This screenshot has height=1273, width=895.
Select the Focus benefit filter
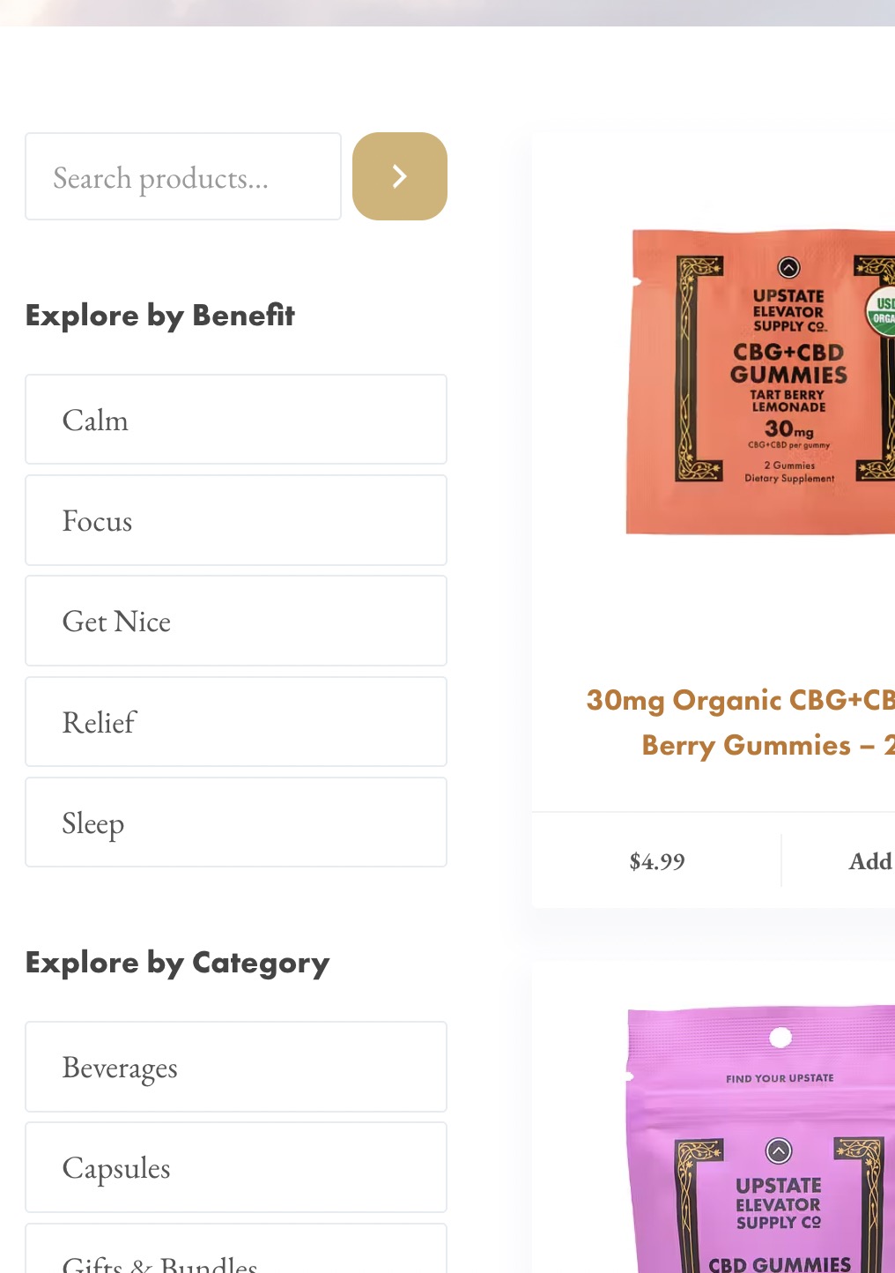236,520
